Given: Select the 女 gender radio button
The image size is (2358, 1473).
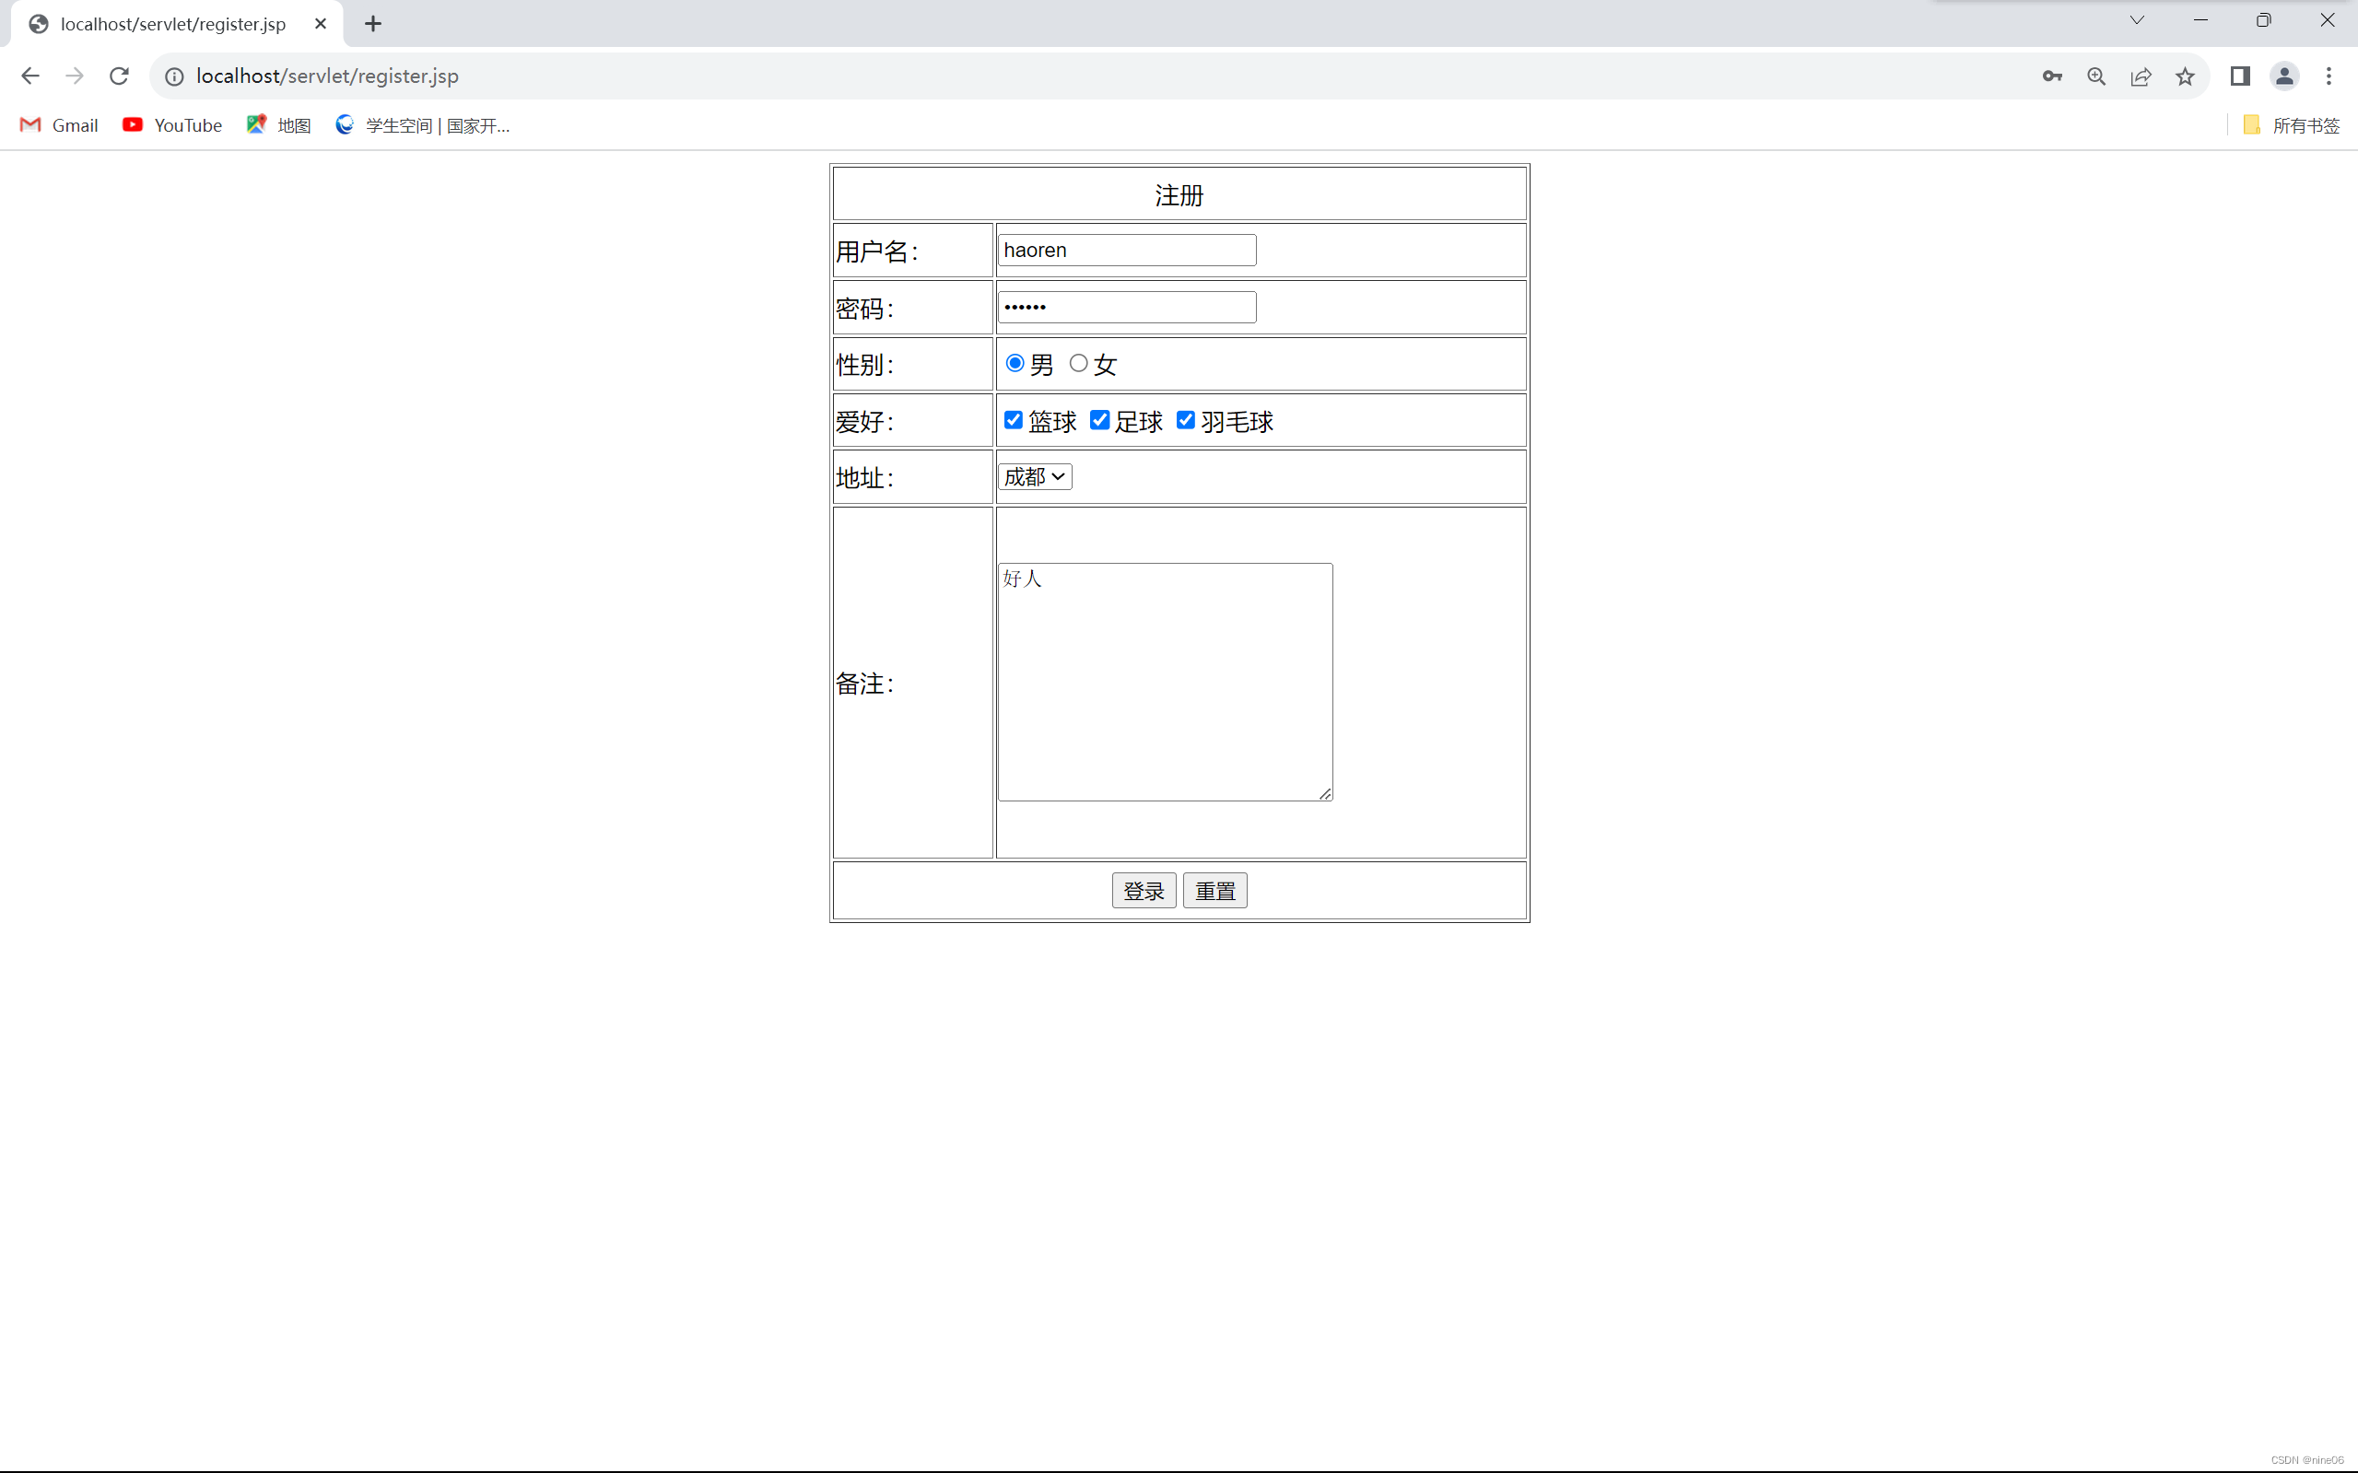Looking at the screenshot, I should (1078, 362).
